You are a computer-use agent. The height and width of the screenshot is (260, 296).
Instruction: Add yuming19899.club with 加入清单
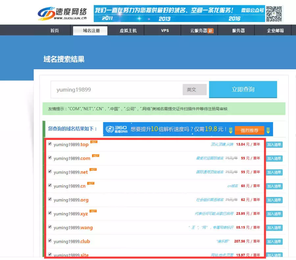pos(274,242)
